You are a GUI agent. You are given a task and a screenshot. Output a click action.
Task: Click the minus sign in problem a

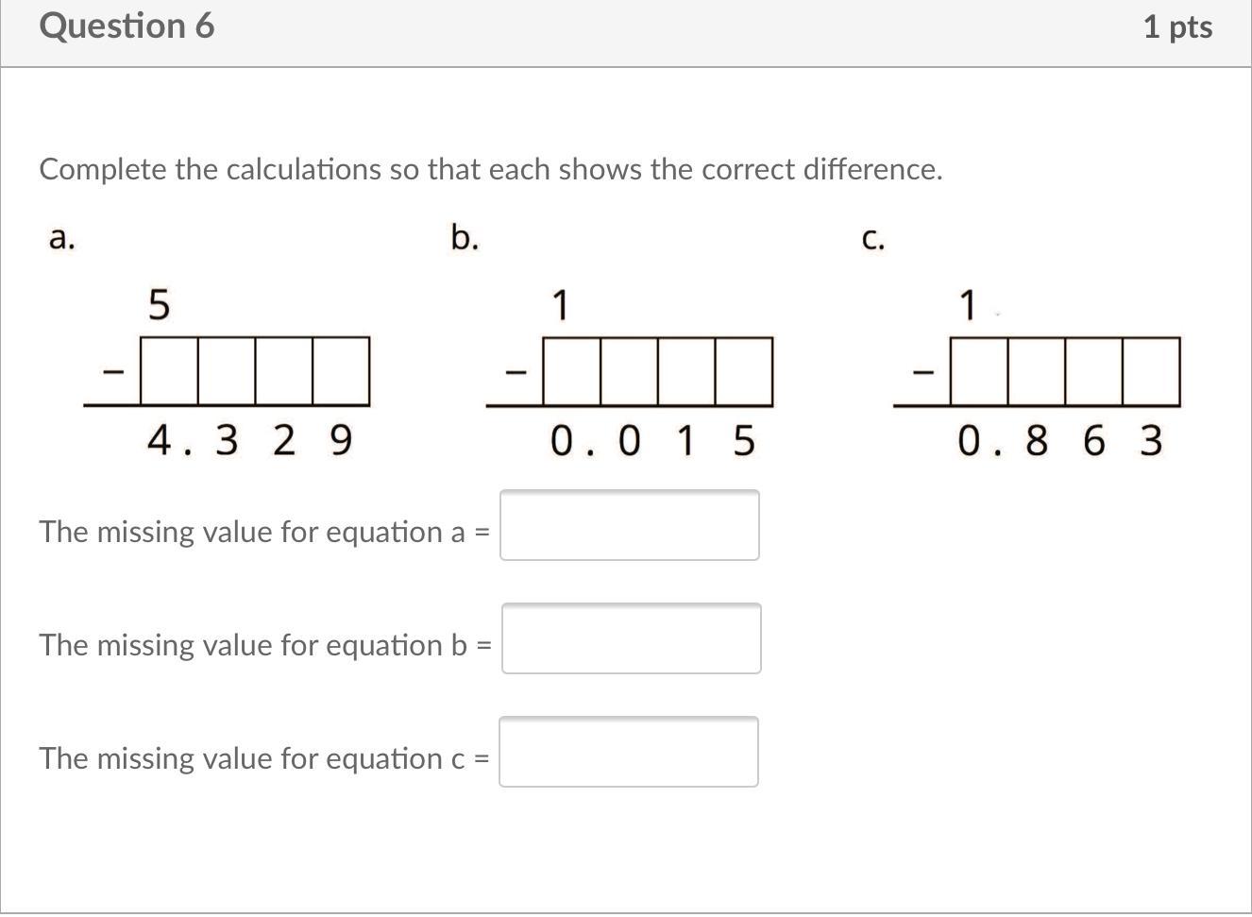pyautogui.click(x=112, y=372)
